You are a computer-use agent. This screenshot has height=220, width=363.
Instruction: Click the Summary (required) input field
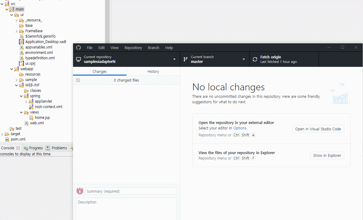click(131, 191)
